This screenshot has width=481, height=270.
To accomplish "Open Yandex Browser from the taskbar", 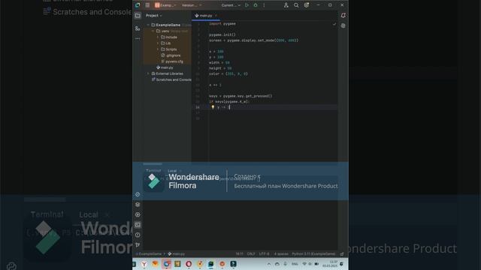I will coord(144,264).
